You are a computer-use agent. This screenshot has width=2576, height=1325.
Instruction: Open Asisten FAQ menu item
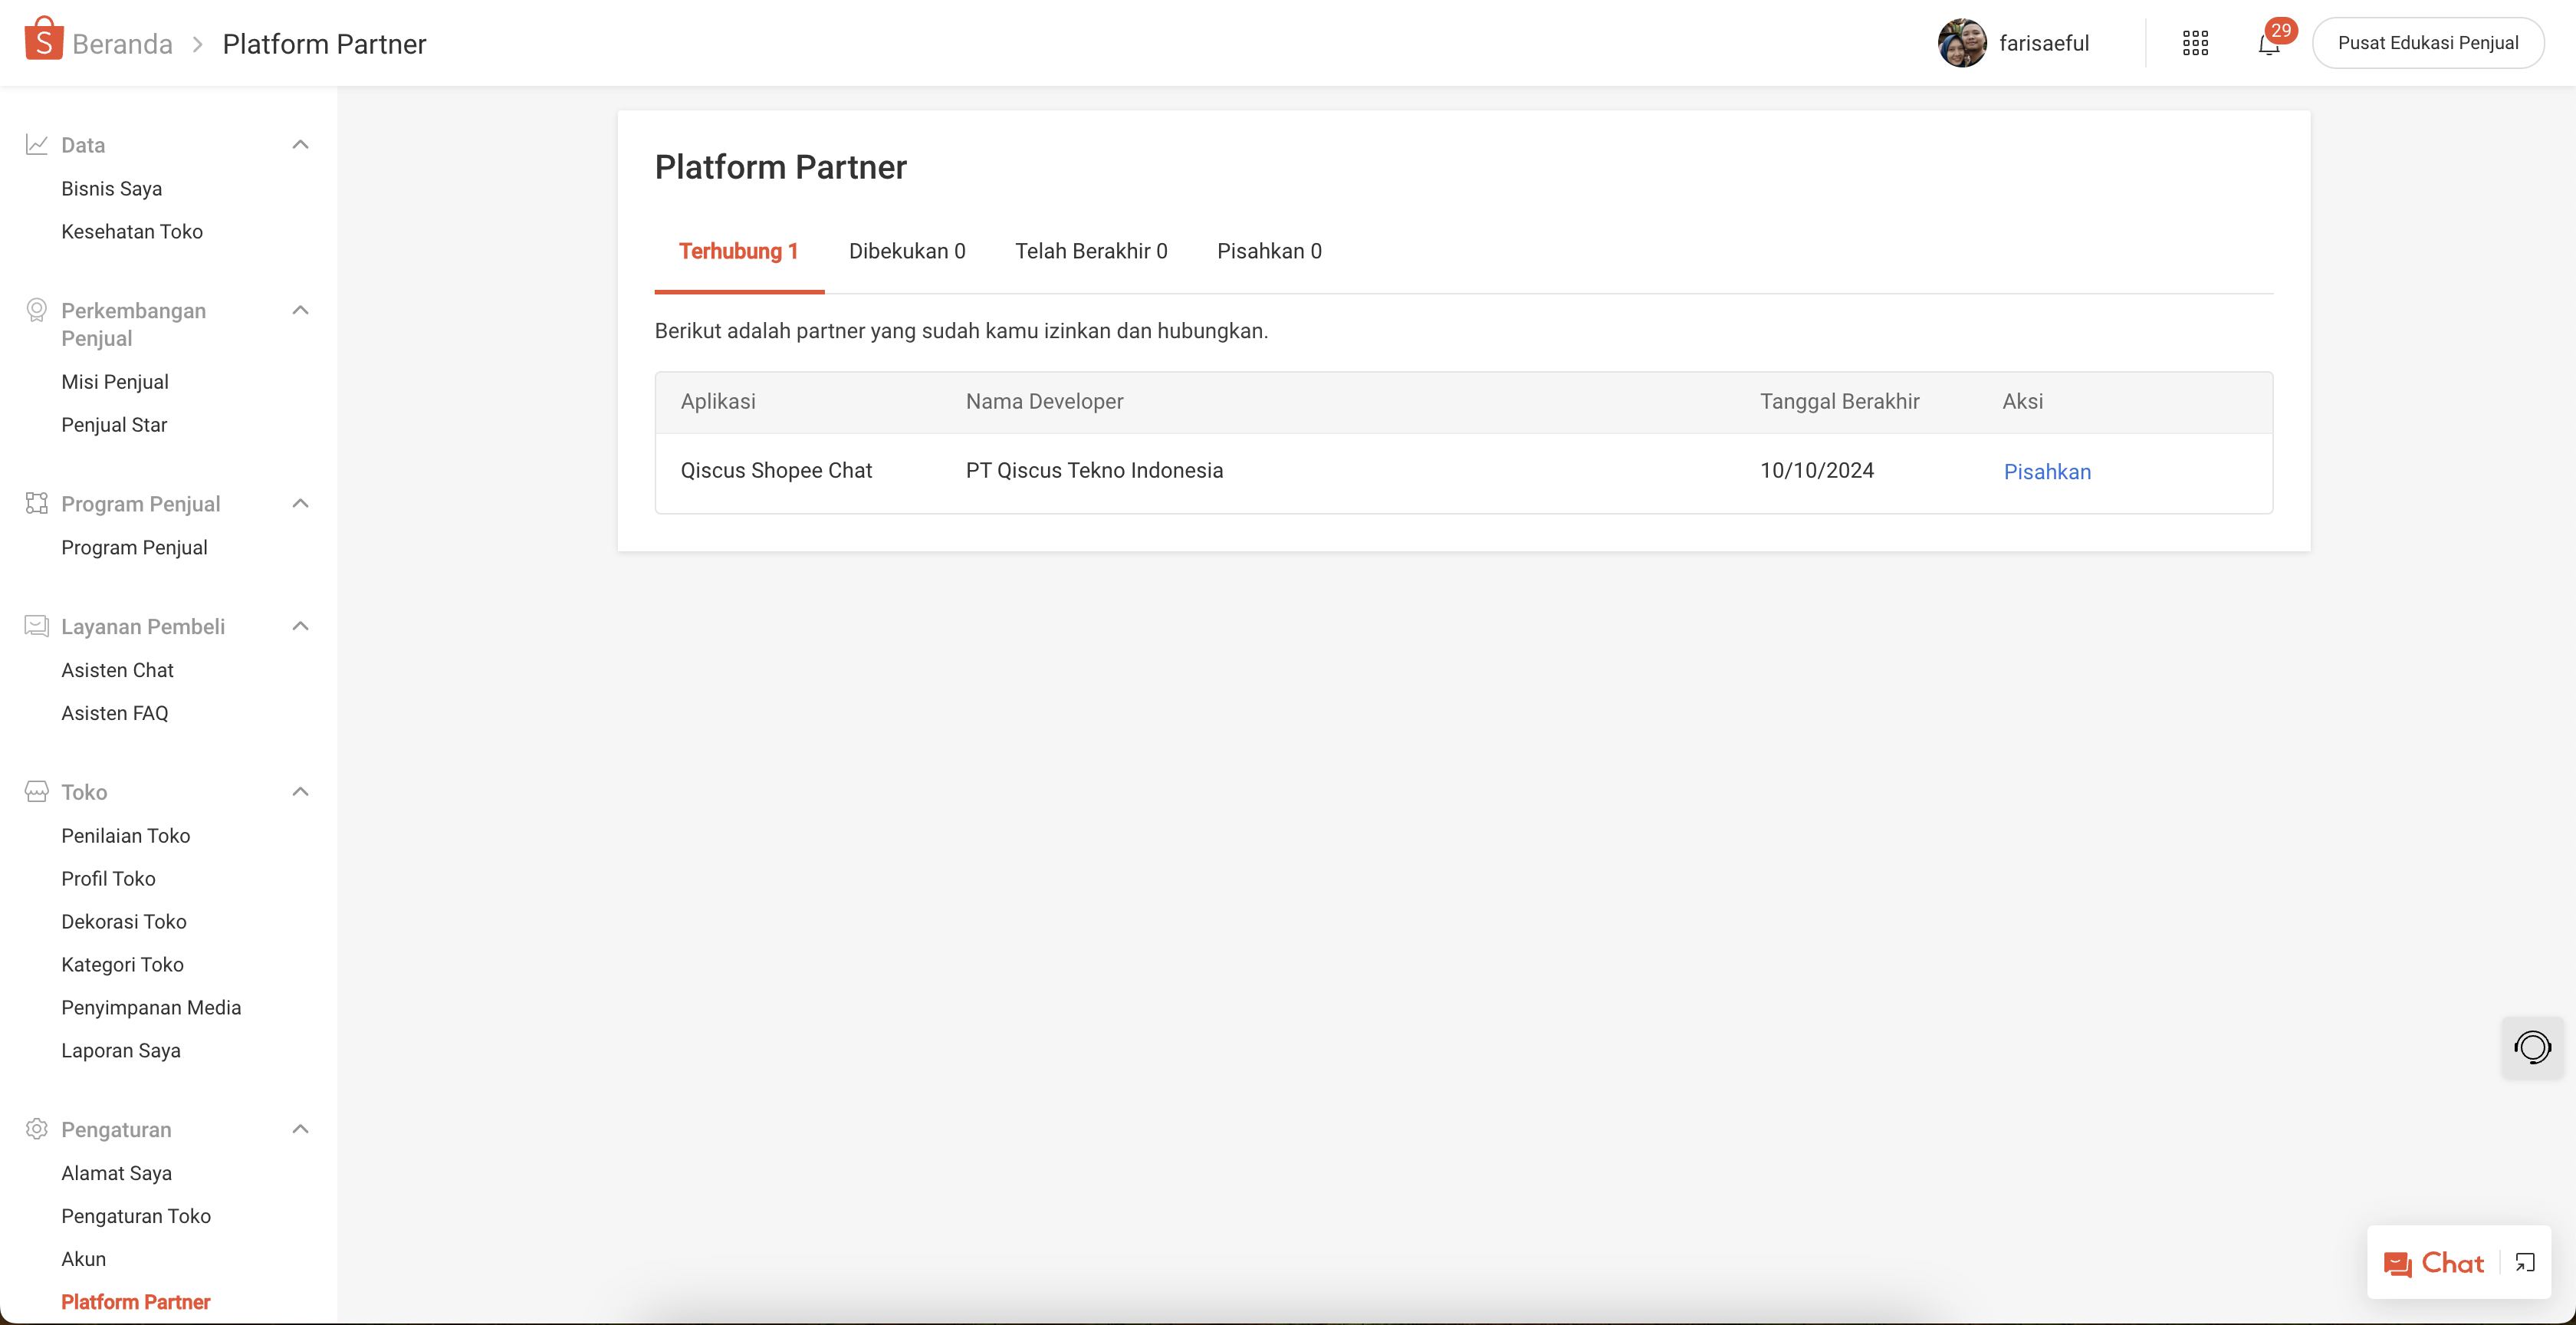[x=115, y=714]
